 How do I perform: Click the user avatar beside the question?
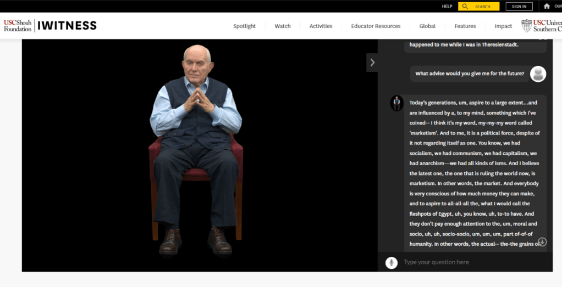[x=538, y=74]
